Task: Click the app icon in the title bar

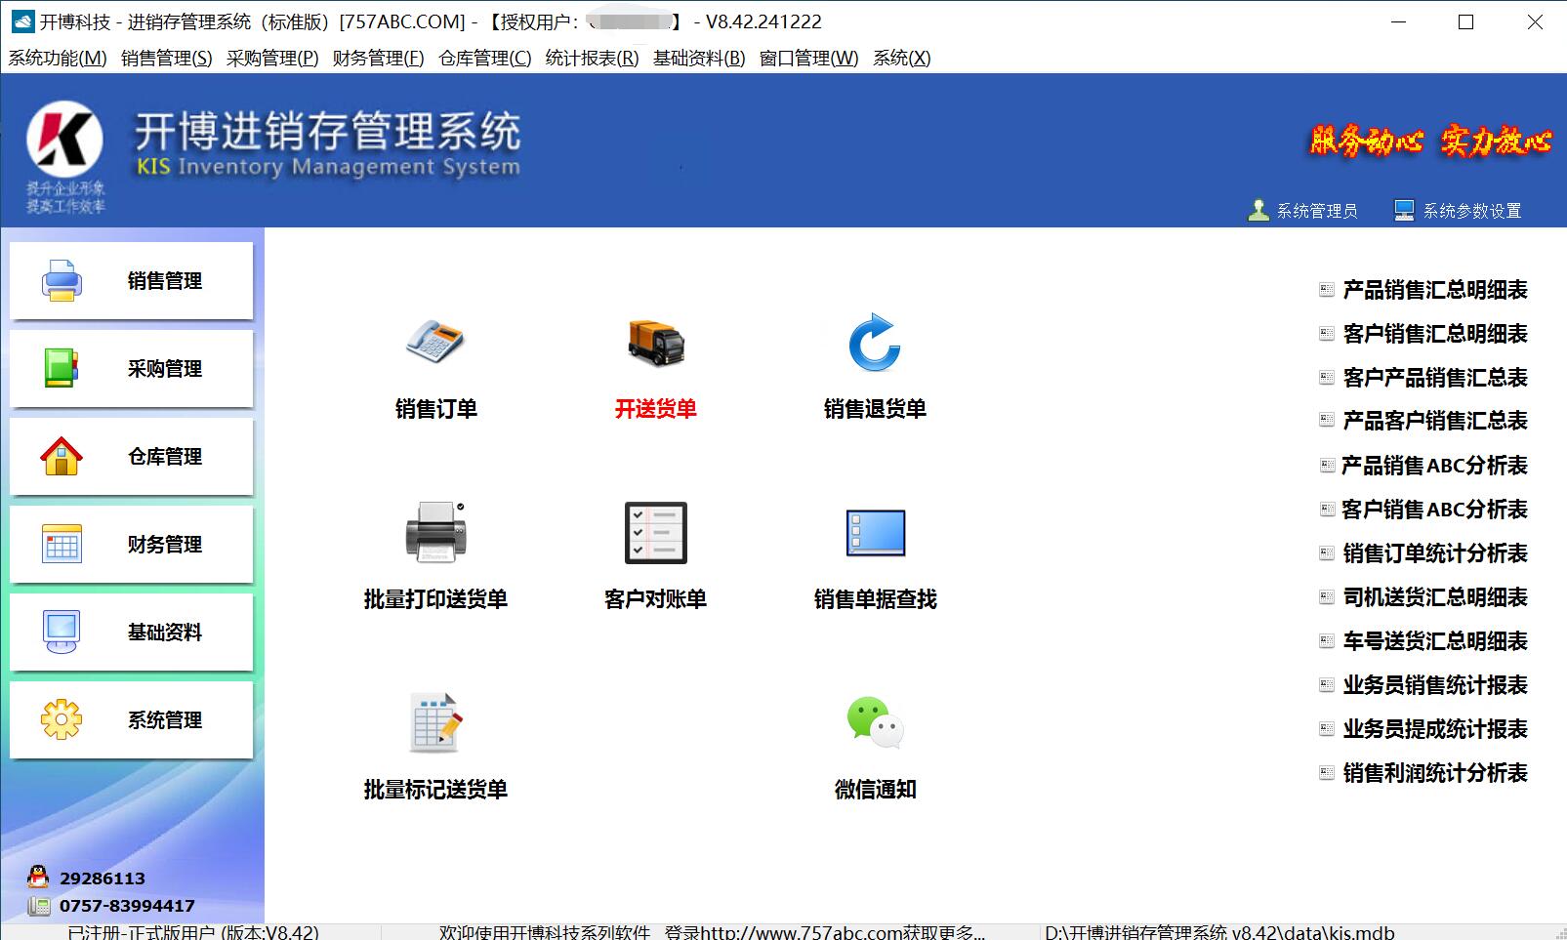Action: (22, 21)
